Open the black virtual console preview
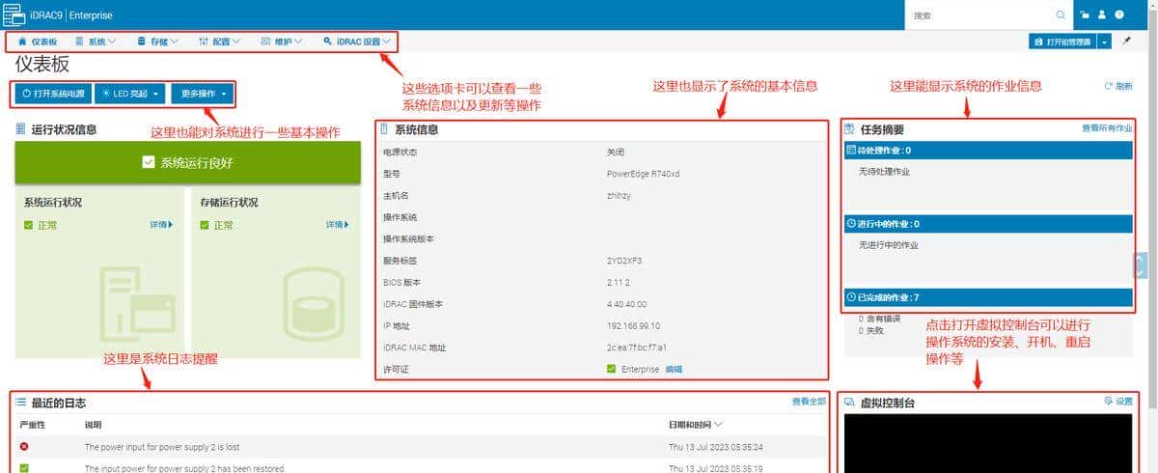 tap(988, 443)
